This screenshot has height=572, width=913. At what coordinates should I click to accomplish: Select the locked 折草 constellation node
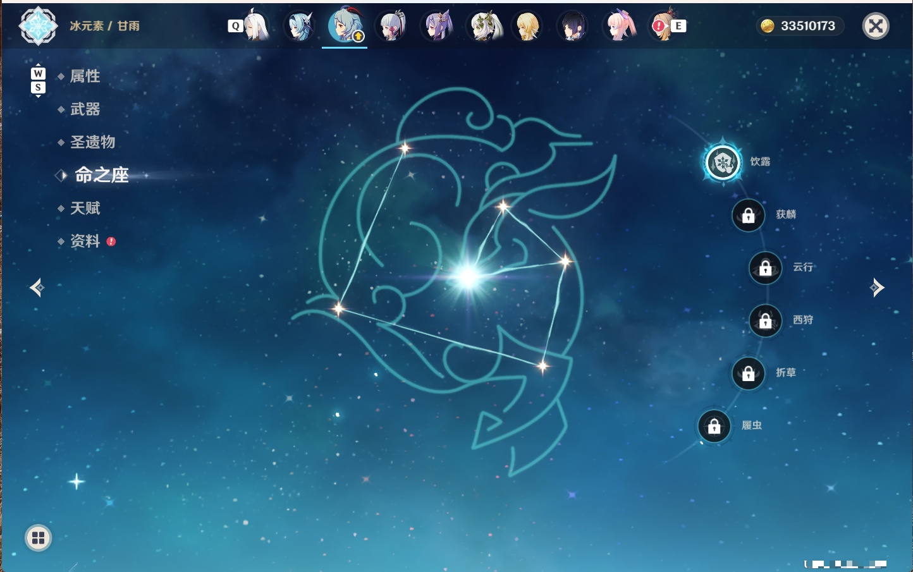749,374
